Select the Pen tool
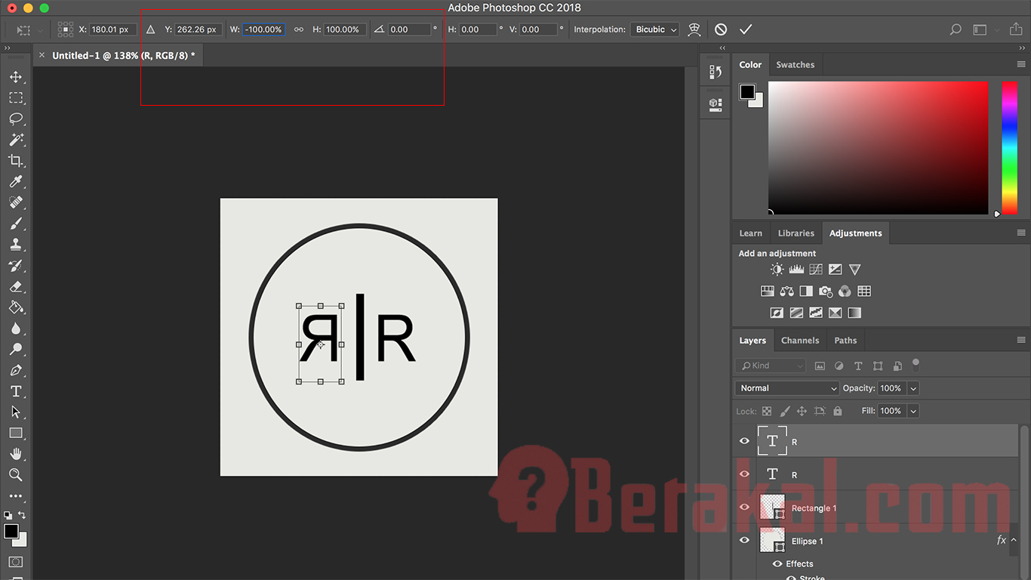This screenshot has width=1031, height=580. (17, 370)
